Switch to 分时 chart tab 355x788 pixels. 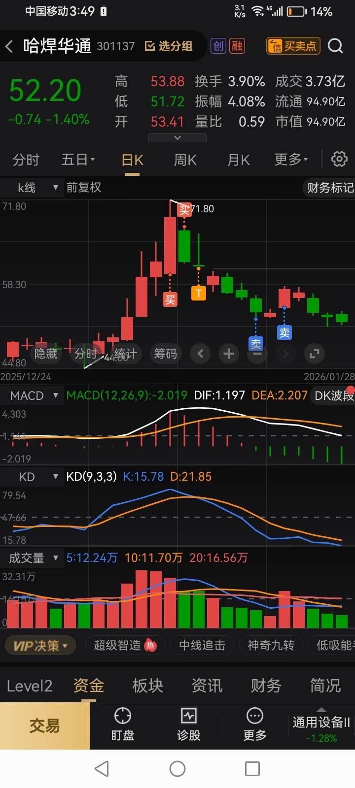[26, 160]
